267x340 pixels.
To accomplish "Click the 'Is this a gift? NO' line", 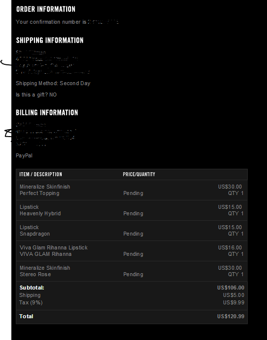I will pyautogui.click(x=36, y=95).
